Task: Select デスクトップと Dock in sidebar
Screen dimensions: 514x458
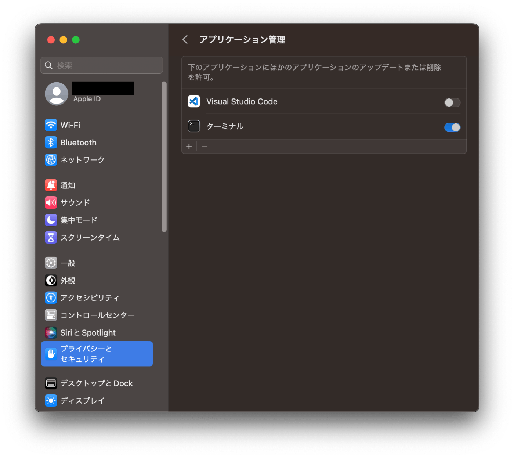Action: (97, 383)
